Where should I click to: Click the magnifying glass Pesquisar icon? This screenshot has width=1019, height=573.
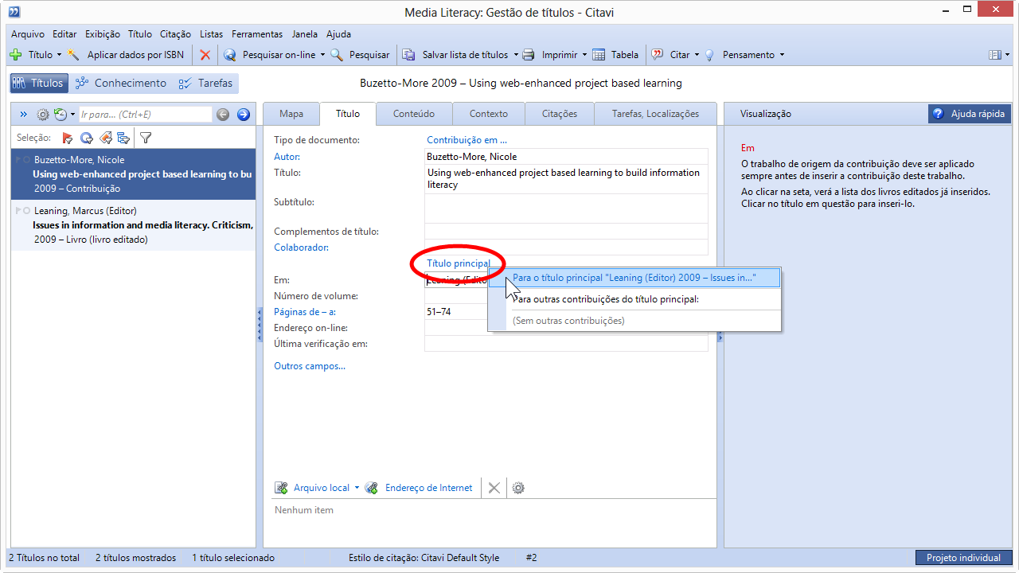click(337, 55)
